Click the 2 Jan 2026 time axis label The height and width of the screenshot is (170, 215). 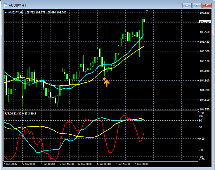[10, 164]
